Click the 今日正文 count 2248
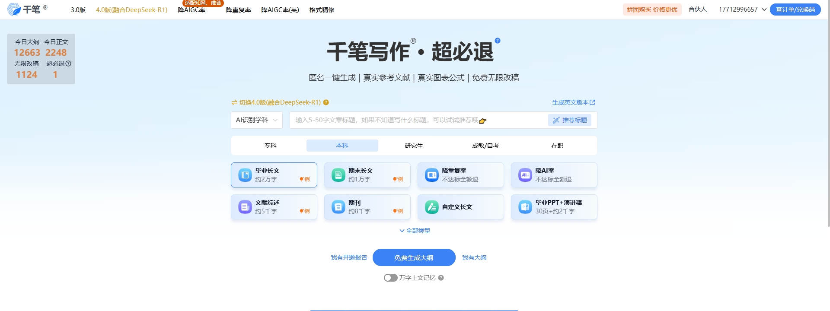This screenshot has width=830, height=311. click(x=56, y=53)
